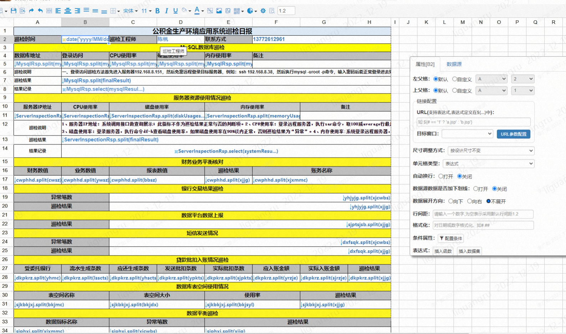Screen dimensions: 566x334
Task: Insert a diagonal slash cell
Action: coord(210,11)
